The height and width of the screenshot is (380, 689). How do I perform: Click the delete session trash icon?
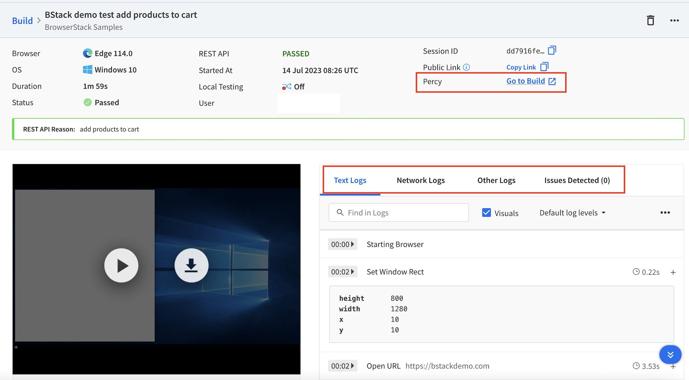point(650,21)
